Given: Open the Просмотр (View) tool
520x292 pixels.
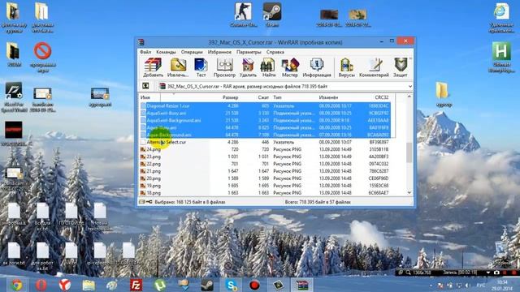Looking at the screenshot, I should tap(224, 67).
